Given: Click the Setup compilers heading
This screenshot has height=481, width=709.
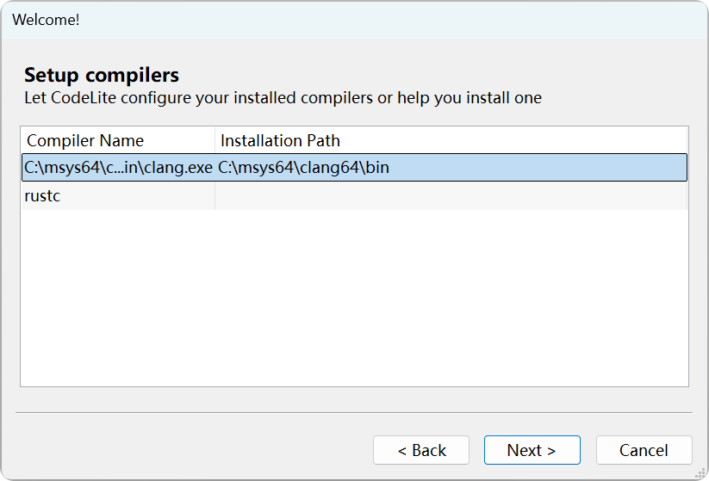Looking at the screenshot, I should pos(102,75).
